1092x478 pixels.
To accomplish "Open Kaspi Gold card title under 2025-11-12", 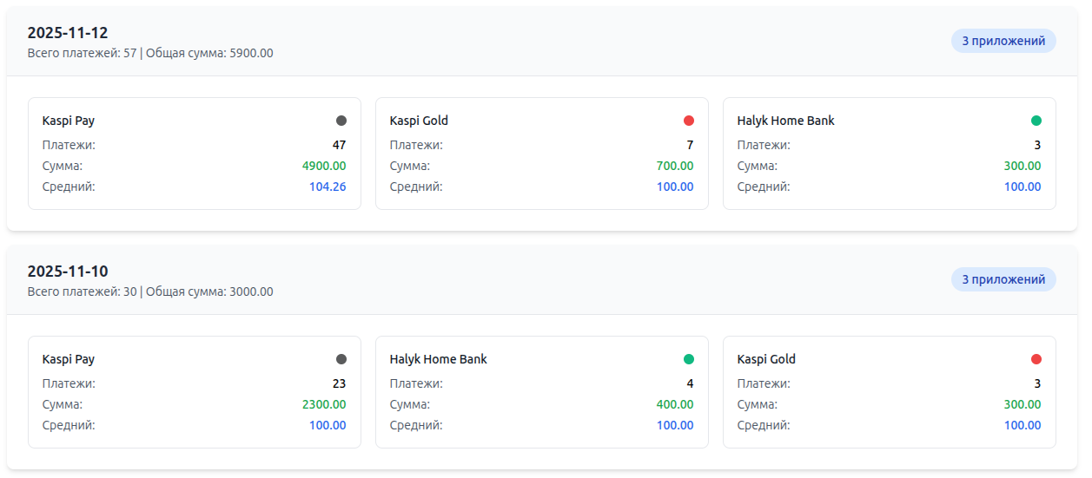I will (x=419, y=121).
